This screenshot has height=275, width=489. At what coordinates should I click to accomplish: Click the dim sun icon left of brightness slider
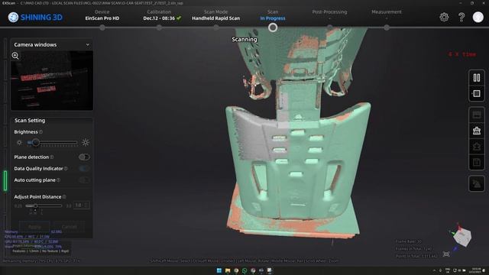click(x=19, y=143)
